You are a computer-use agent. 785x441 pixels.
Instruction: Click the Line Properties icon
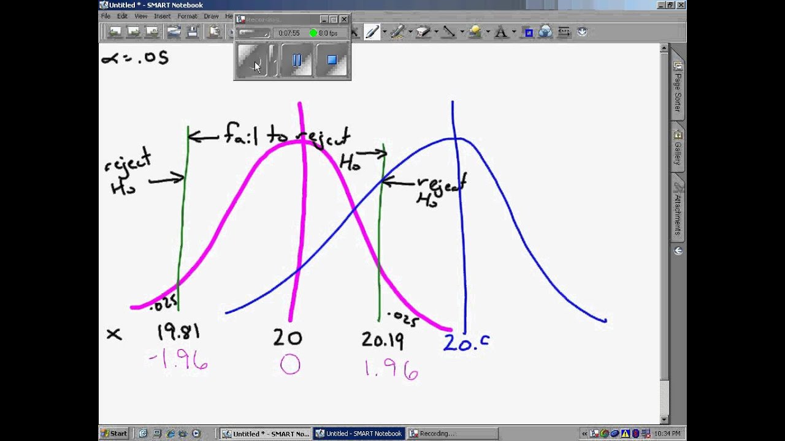click(x=564, y=32)
